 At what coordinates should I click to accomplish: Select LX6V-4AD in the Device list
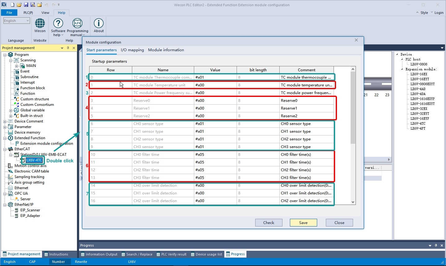(x=418, y=89)
